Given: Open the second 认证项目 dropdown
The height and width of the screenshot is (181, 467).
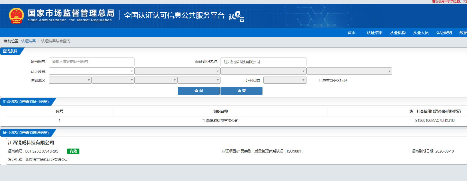Looking at the screenshot, I should (177, 71).
